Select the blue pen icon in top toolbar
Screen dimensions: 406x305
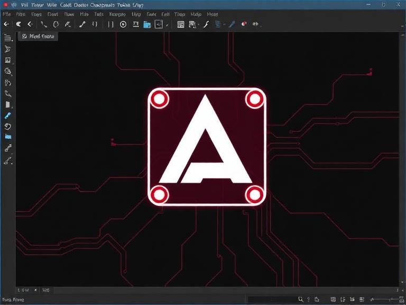click(232, 24)
